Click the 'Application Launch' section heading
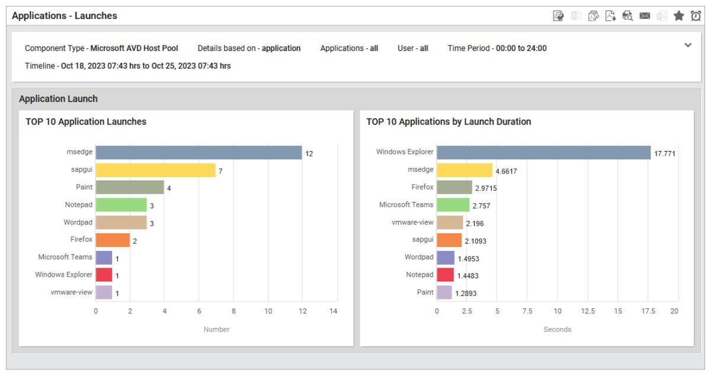Image resolution: width=711 pixels, height=376 pixels. click(59, 99)
